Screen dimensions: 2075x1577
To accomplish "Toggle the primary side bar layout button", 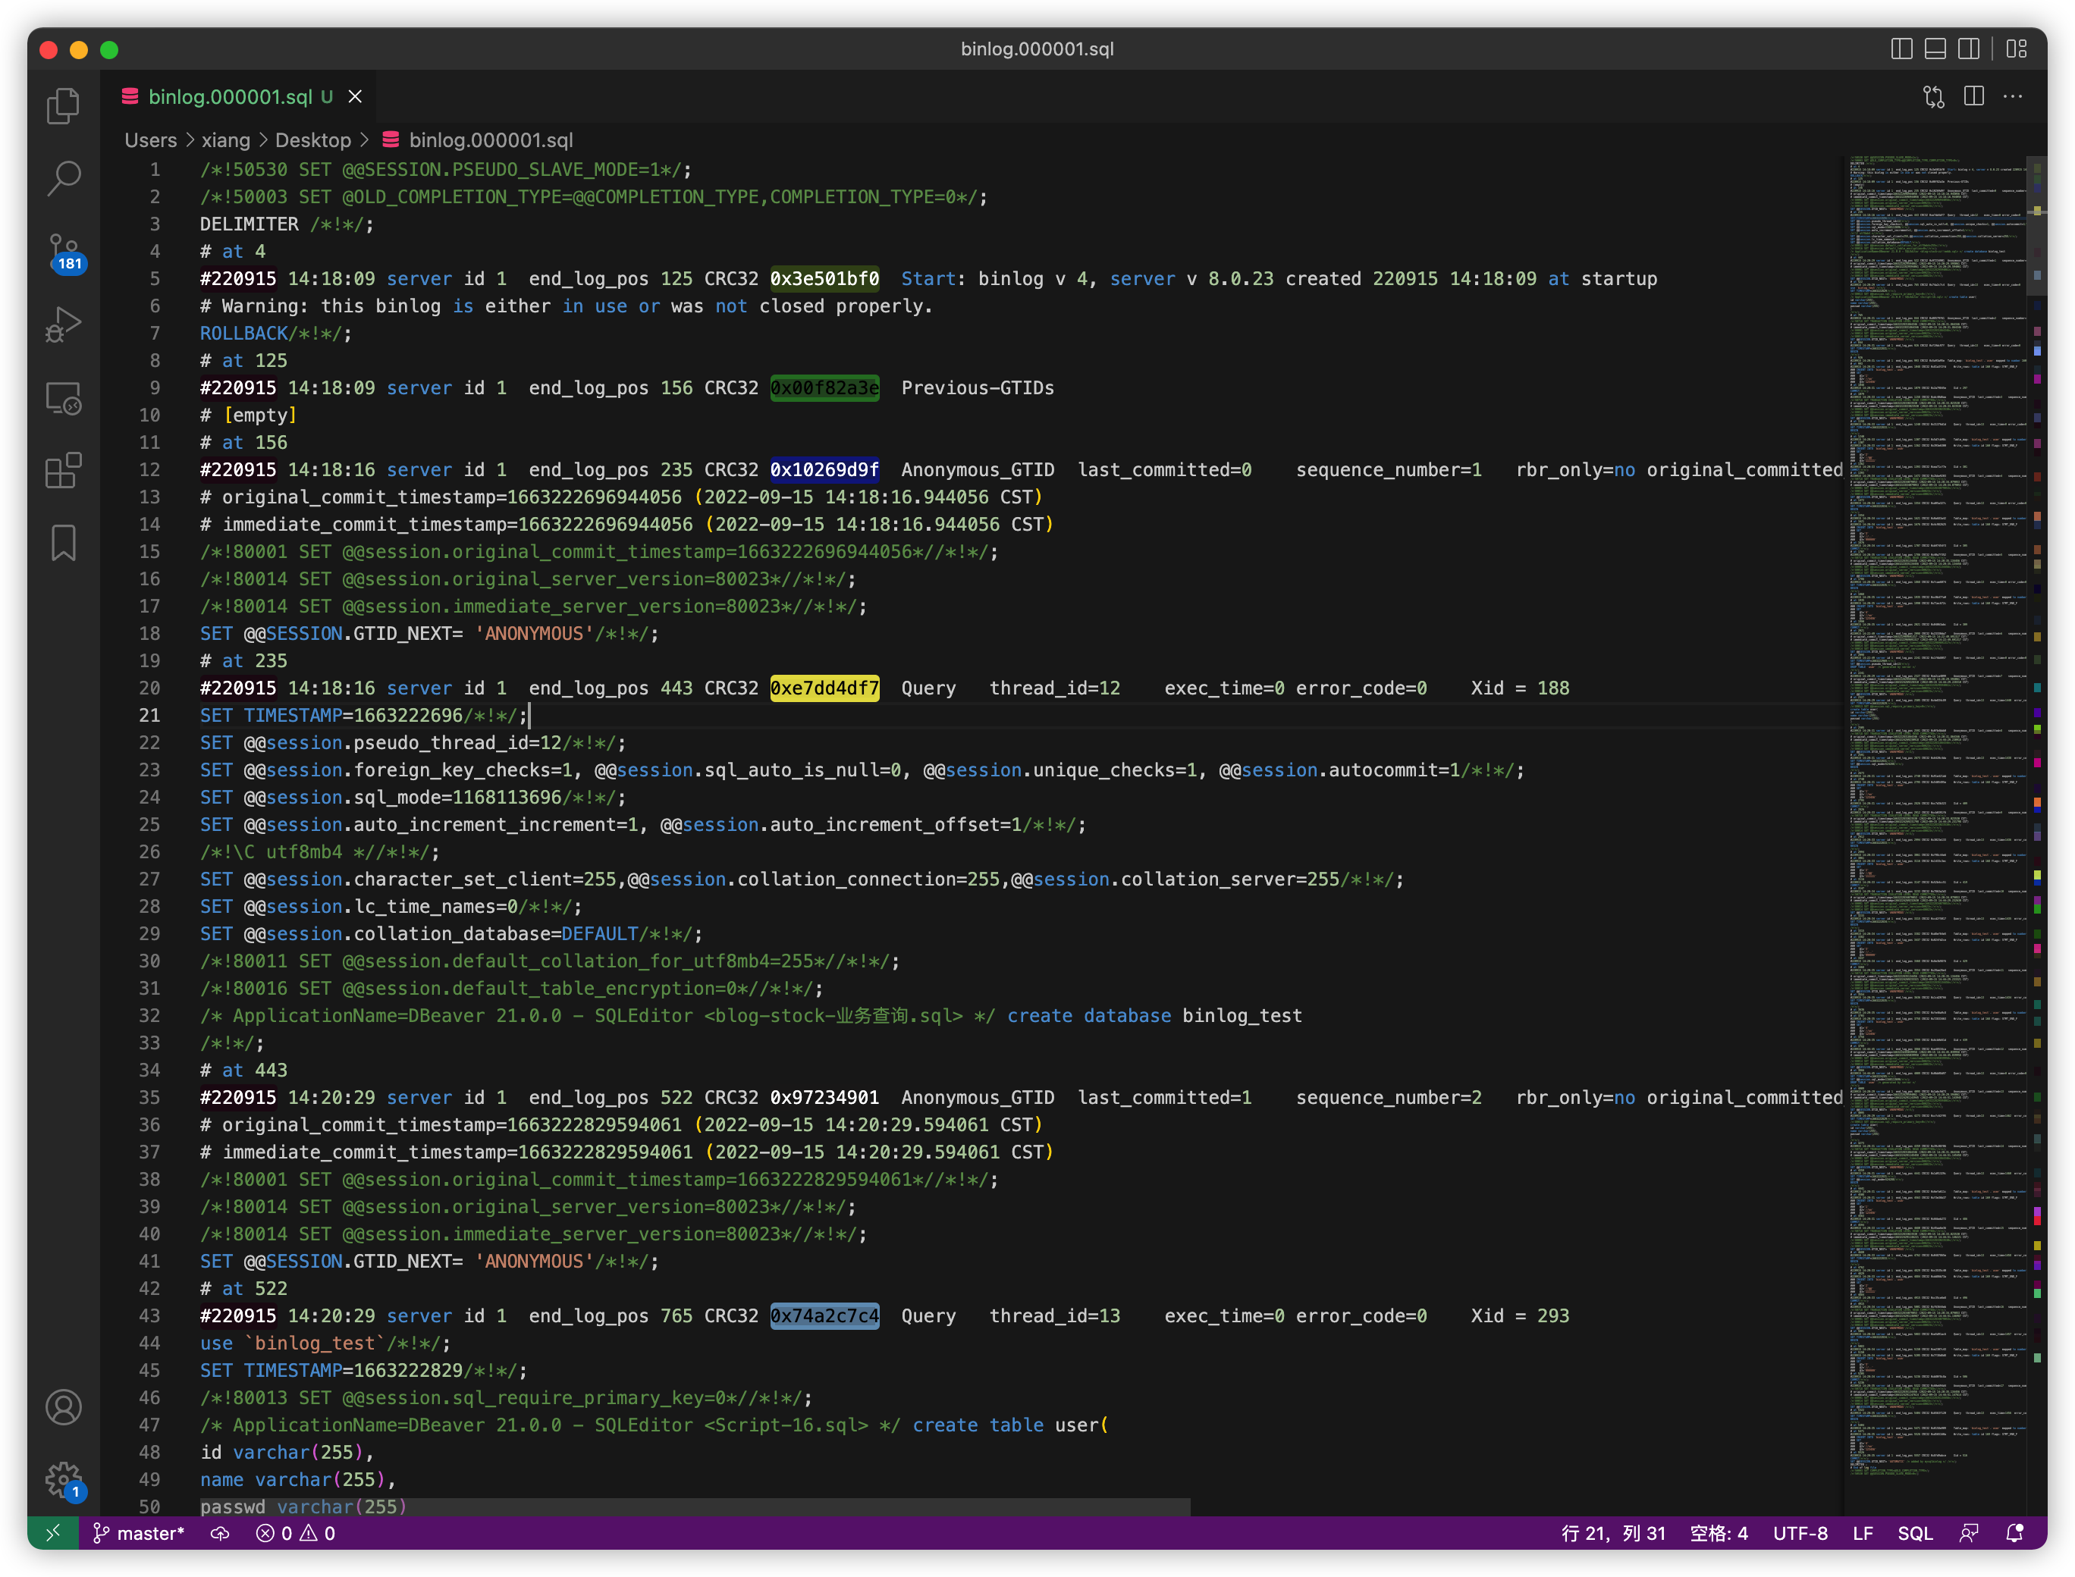I will [x=1901, y=49].
